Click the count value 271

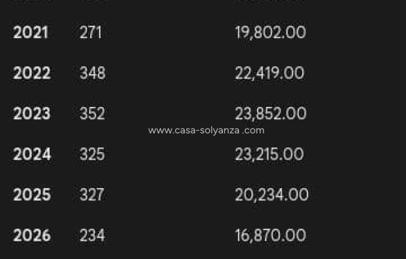pos(90,32)
